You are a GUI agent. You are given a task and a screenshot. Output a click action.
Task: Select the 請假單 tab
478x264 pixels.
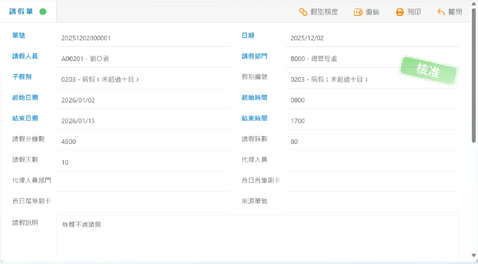[21, 12]
